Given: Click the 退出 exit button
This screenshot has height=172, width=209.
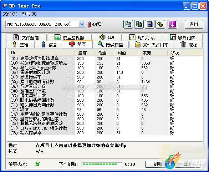Looking at the screenshot, I should (194, 24).
